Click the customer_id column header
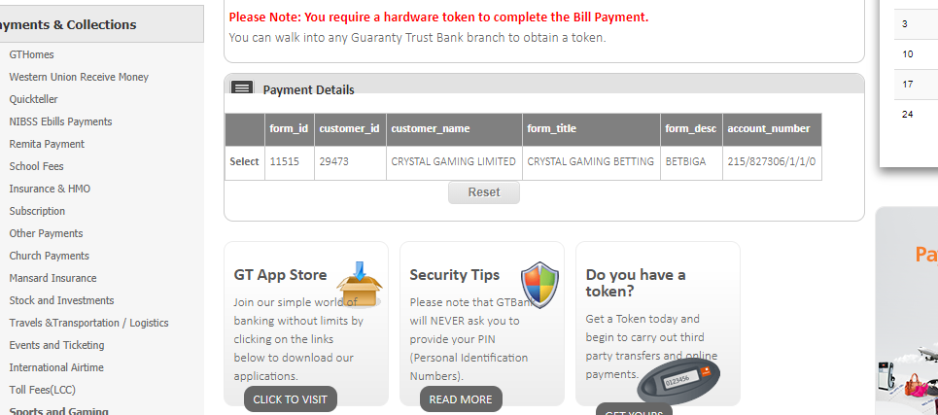 click(x=350, y=128)
